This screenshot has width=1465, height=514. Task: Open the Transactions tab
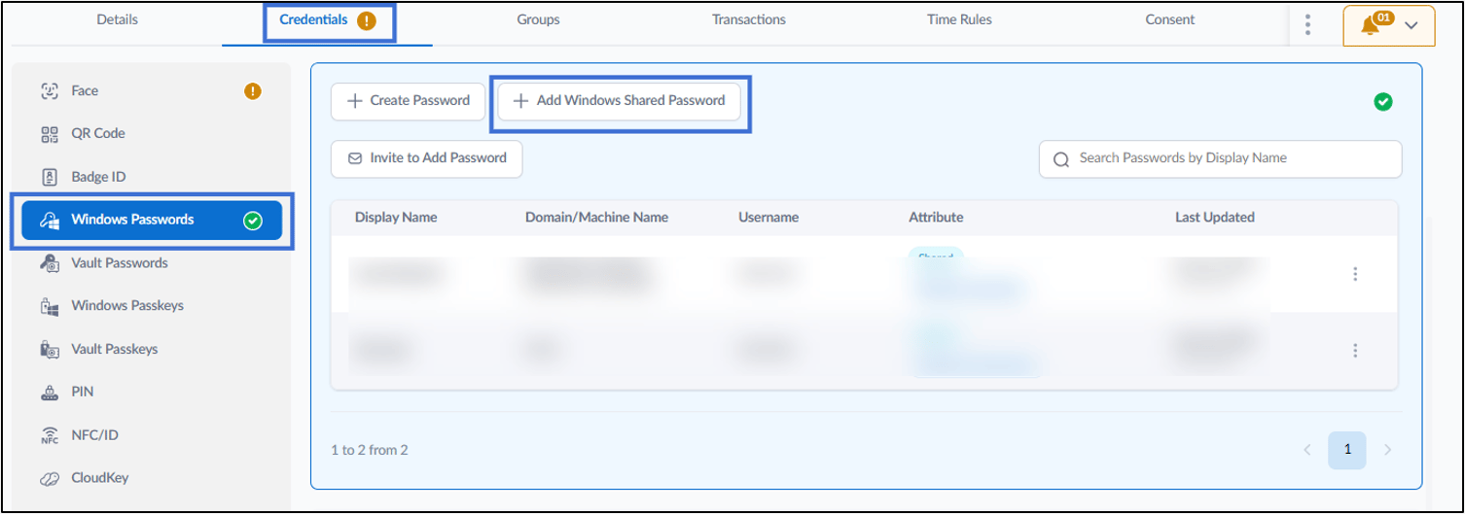coord(749,19)
